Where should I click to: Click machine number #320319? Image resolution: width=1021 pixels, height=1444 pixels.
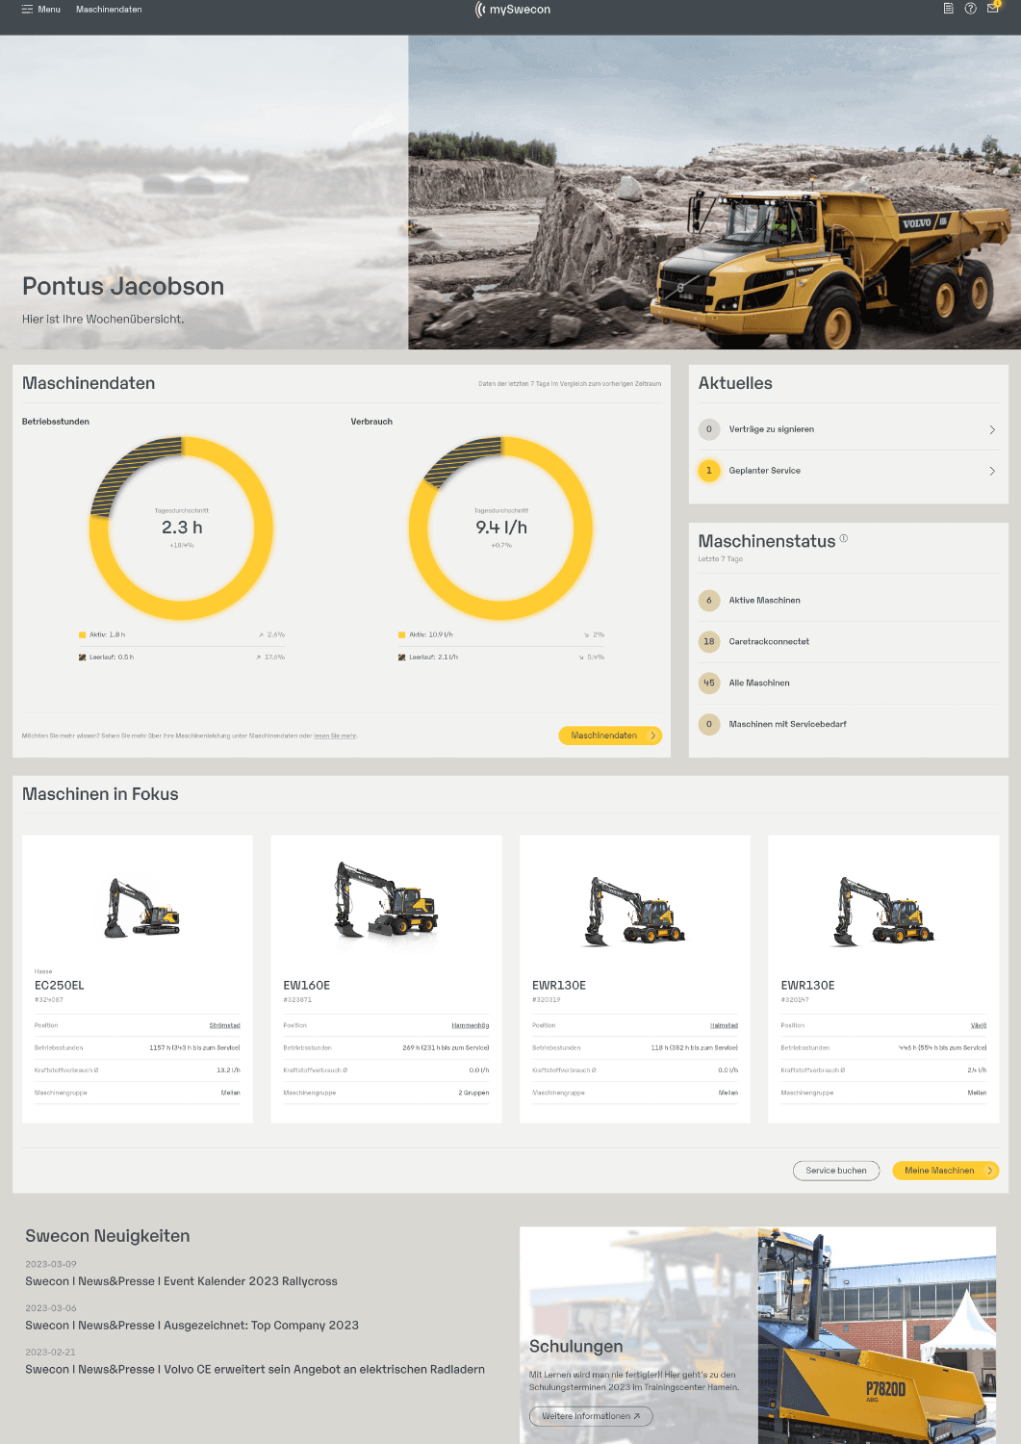pyautogui.click(x=547, y=1000)
